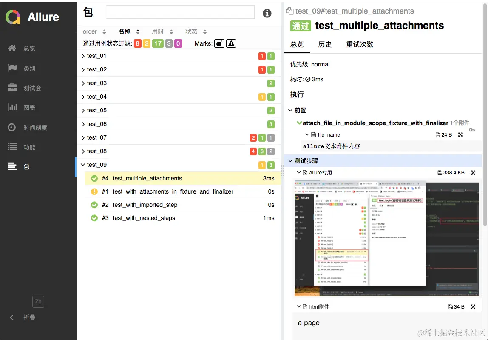Sort the list by 名称 name column
Image resolution: width=488 pixels, height=340 pixels.
129,31
